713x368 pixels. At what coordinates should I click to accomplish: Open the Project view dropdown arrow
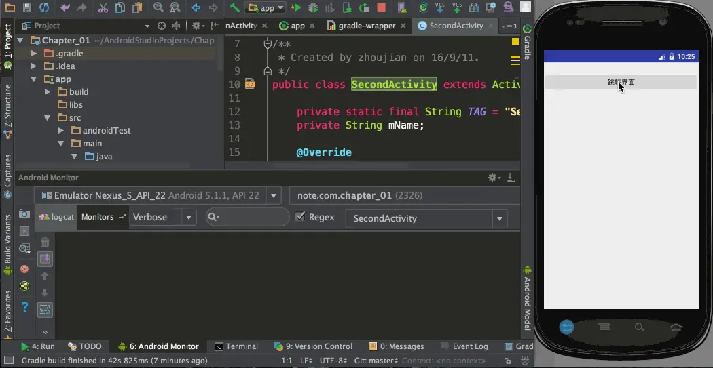click(x=147, y=26)
